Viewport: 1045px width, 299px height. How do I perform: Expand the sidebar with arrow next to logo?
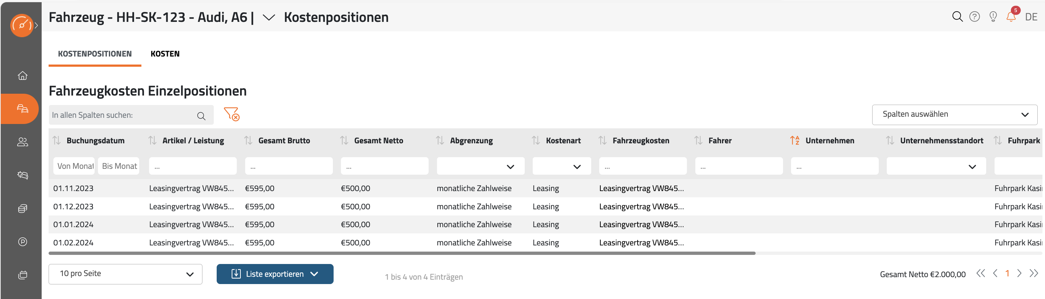tap(37, 26)
